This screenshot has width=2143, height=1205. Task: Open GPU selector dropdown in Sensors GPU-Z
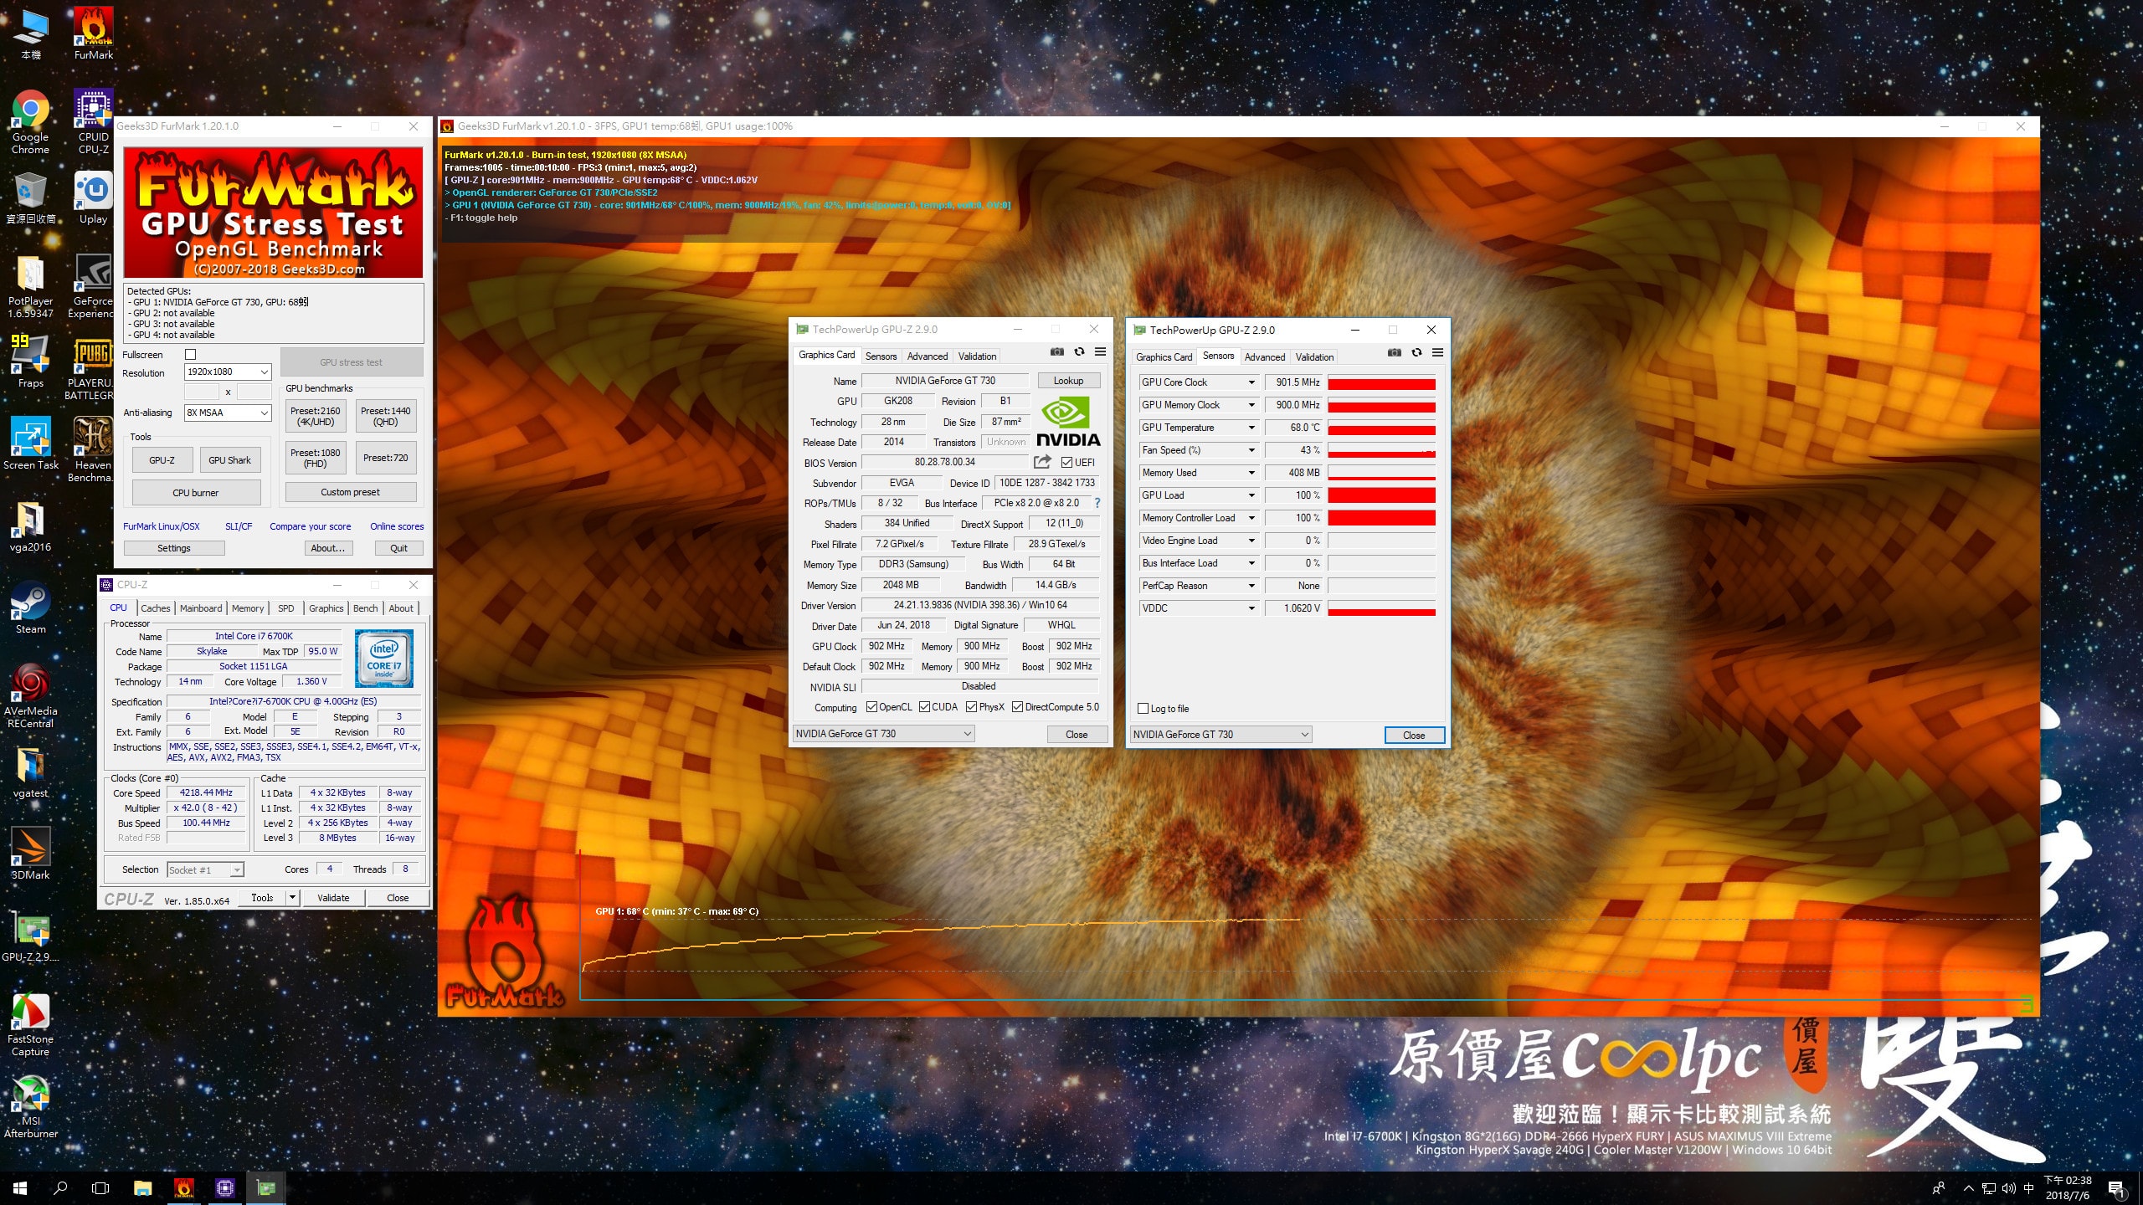pyautogui.click(x=1221, y=735)
